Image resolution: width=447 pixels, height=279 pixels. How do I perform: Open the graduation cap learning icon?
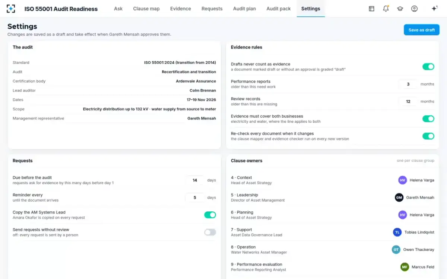tap(400, 9)
